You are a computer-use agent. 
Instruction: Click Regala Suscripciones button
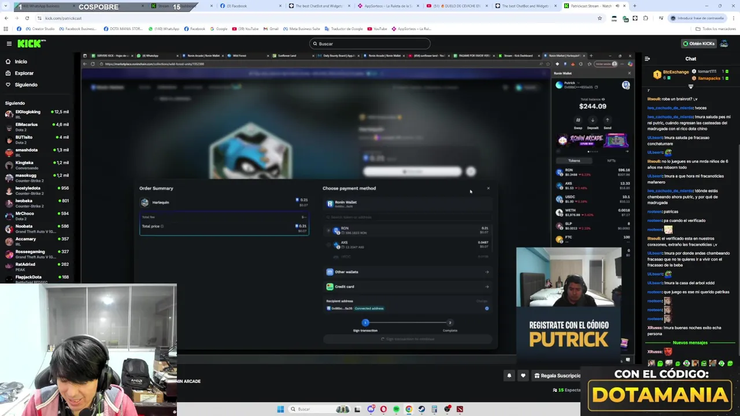point(557,376)
